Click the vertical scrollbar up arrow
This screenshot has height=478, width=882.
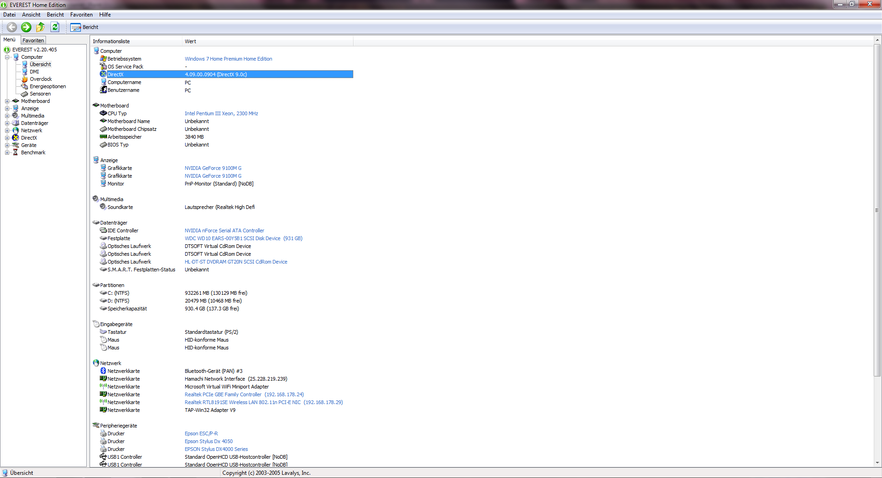(877, 40)
